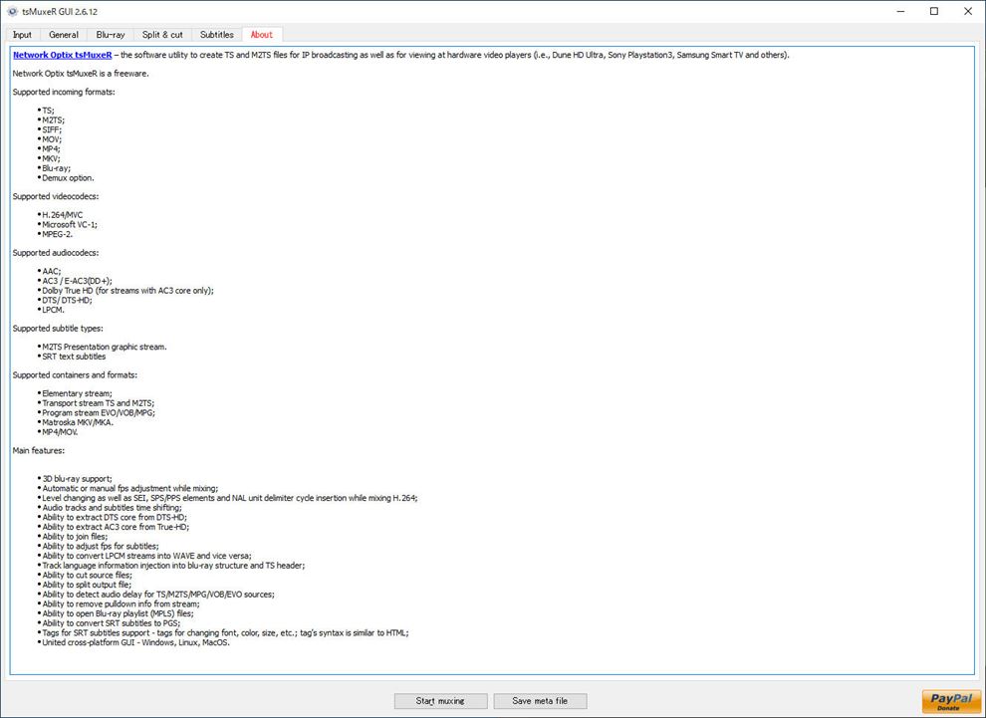986x718 pixels.
Task: Open the General tab
Action: (x=64, y=35)
